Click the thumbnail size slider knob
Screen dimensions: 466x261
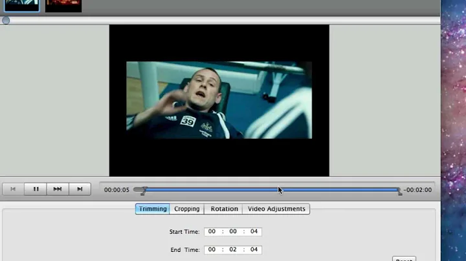pos(6,21)
